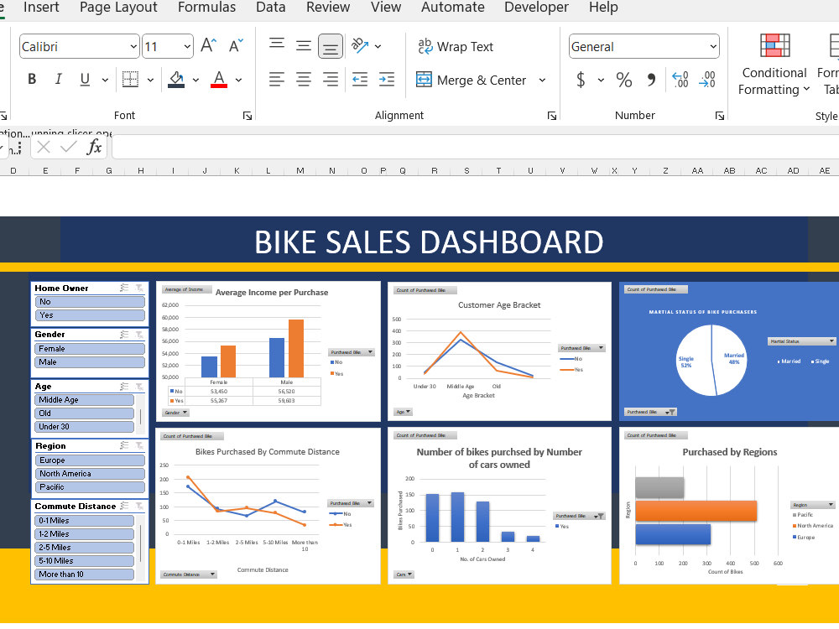
Task: Apply borders to cells
Action: tap(130, 80)
